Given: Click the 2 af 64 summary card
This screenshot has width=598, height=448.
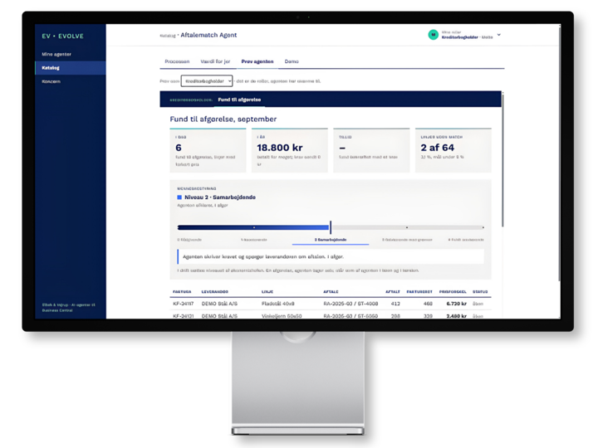Looking at the screenshot, I should click(453, 150).
